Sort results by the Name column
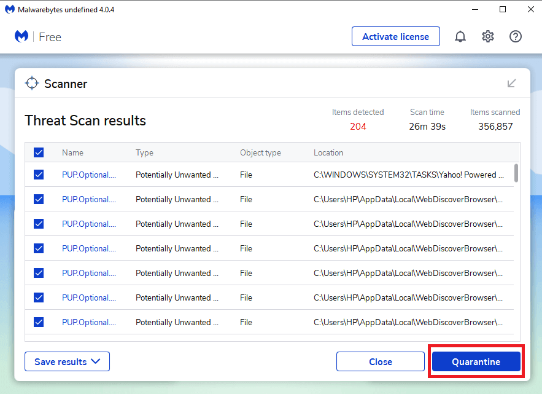 pos(72,152)
